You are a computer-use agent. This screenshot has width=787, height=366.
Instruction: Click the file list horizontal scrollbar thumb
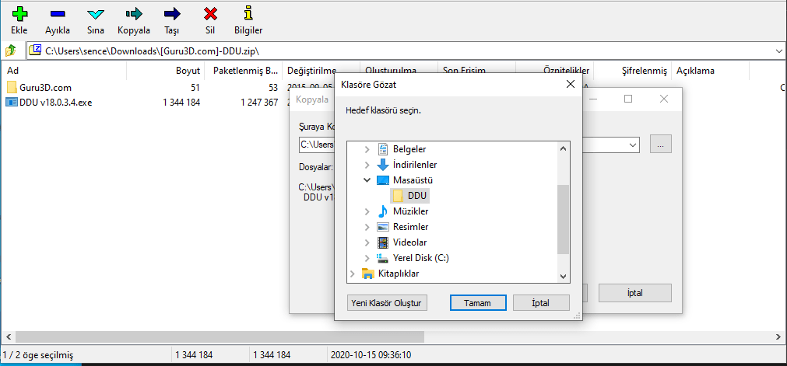click(x=220, y=336)
